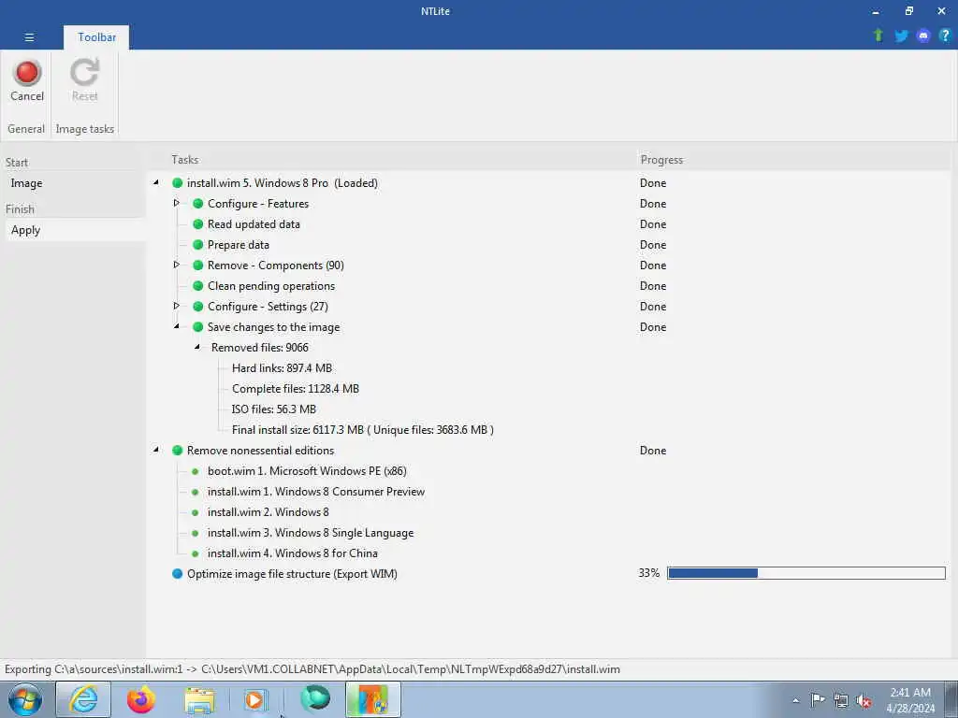Viewport: 958px width, 718px height.
Task: Click green dot beside Configure - Settings
Action: [198, 307]
